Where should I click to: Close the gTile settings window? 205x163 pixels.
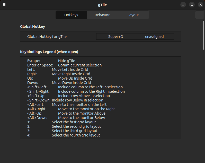[x=201, y=5]
